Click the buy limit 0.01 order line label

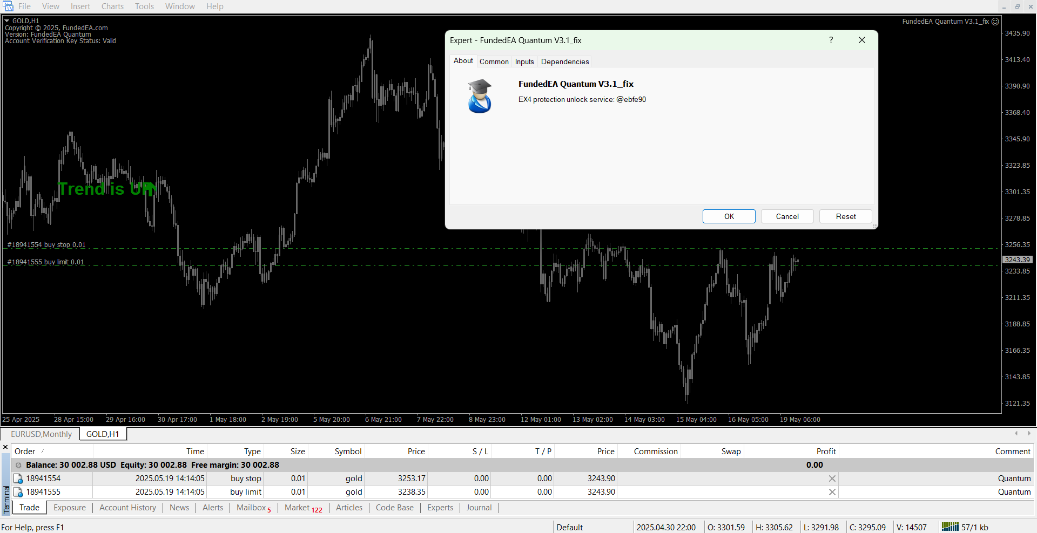45,262
